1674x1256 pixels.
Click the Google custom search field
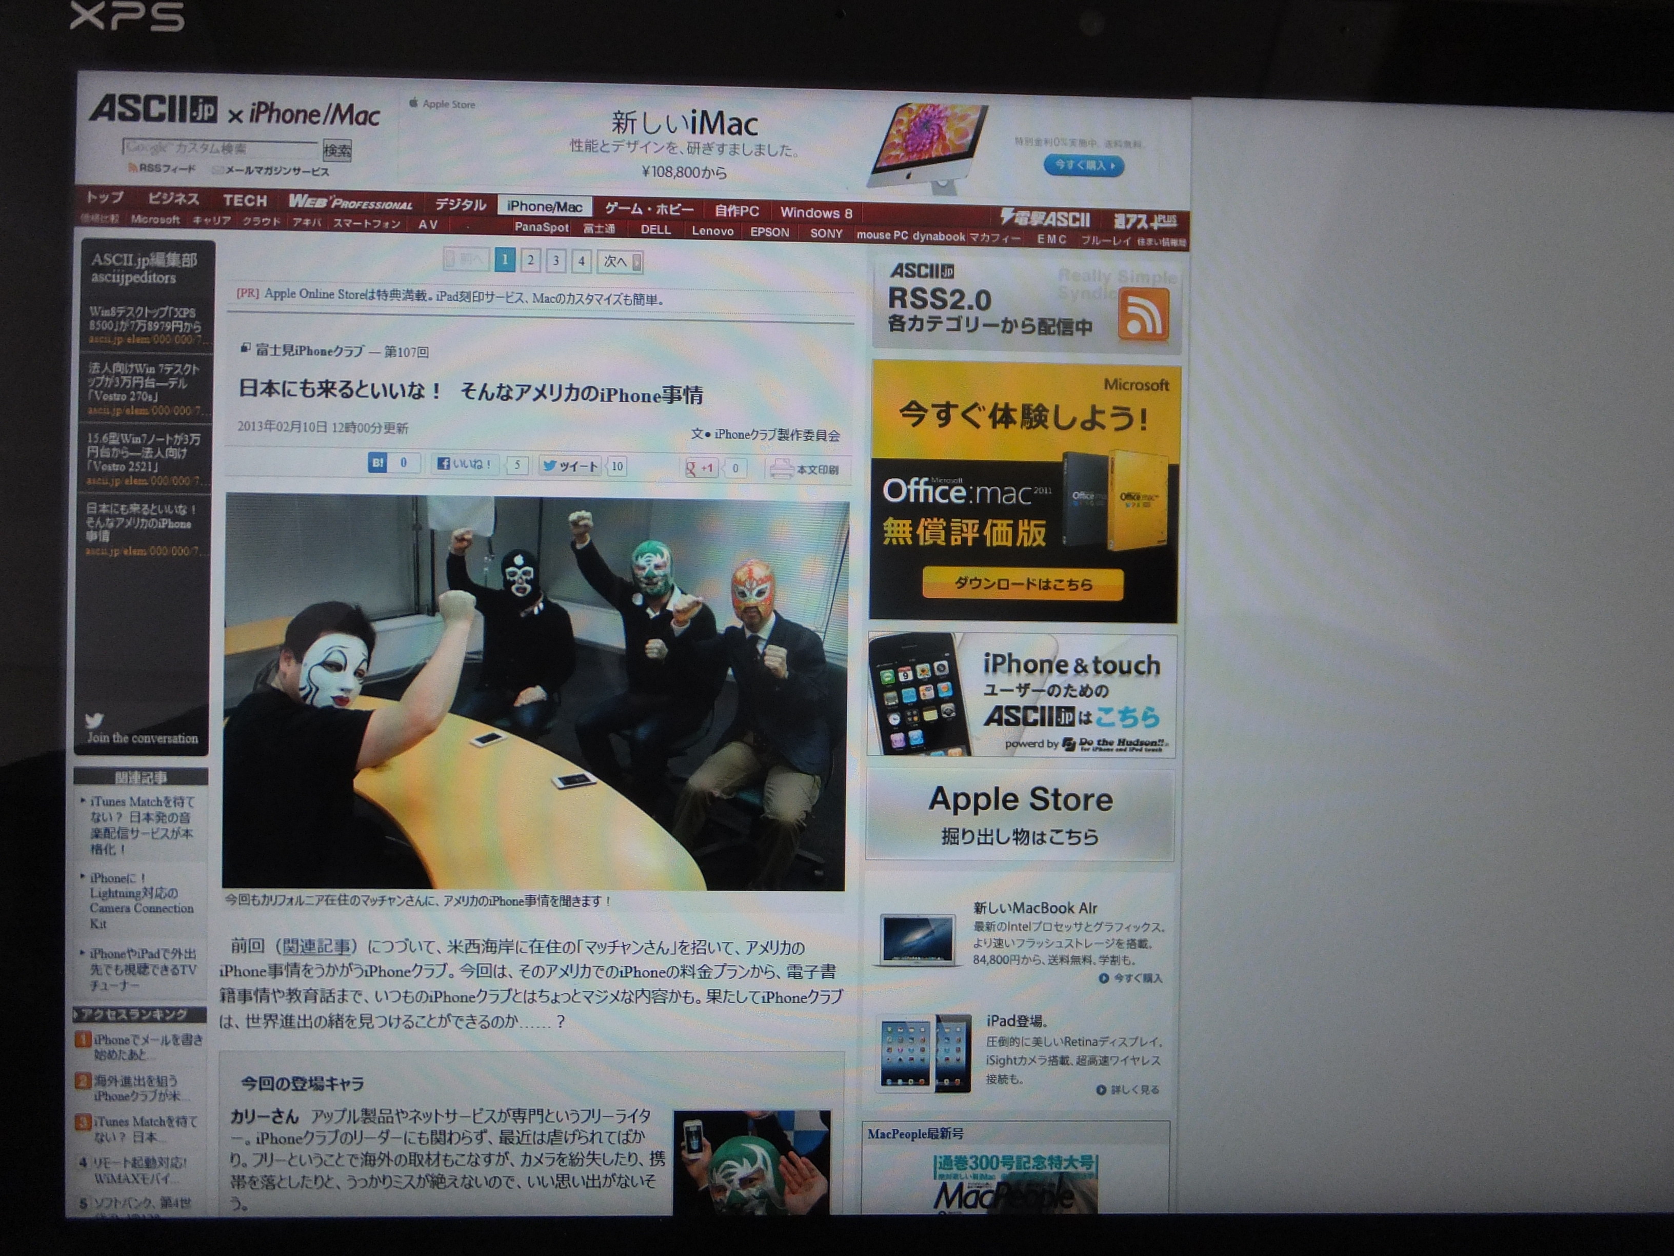(220, 148)
